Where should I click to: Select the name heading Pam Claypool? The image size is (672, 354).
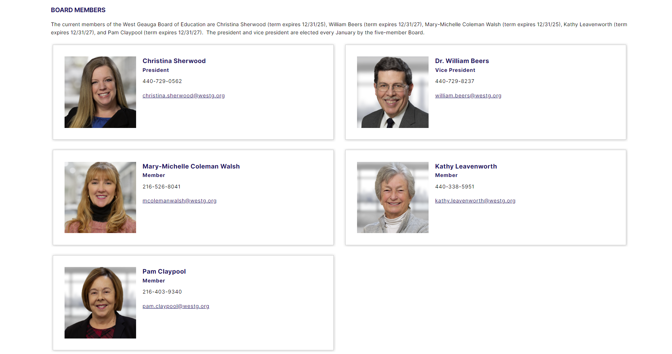164,271
